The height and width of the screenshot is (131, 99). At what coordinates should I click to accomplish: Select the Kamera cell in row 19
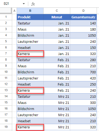[30, 127]
